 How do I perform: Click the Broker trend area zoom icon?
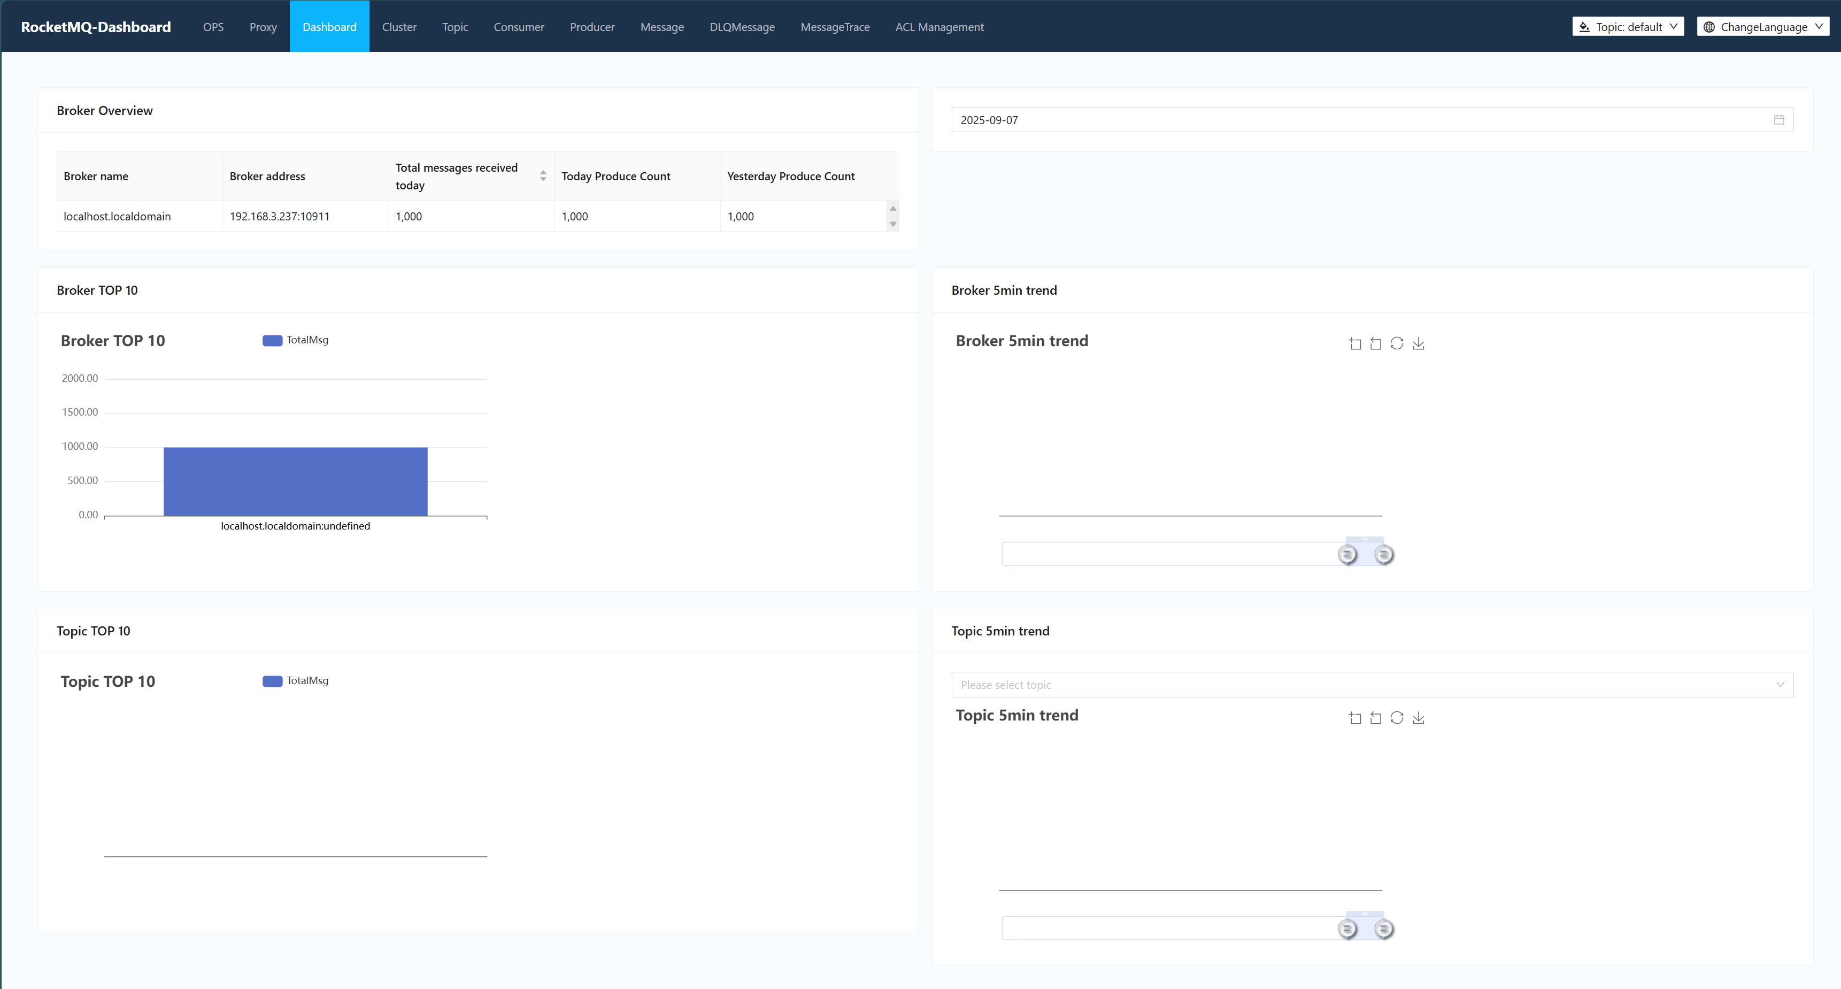(1354, 344)
